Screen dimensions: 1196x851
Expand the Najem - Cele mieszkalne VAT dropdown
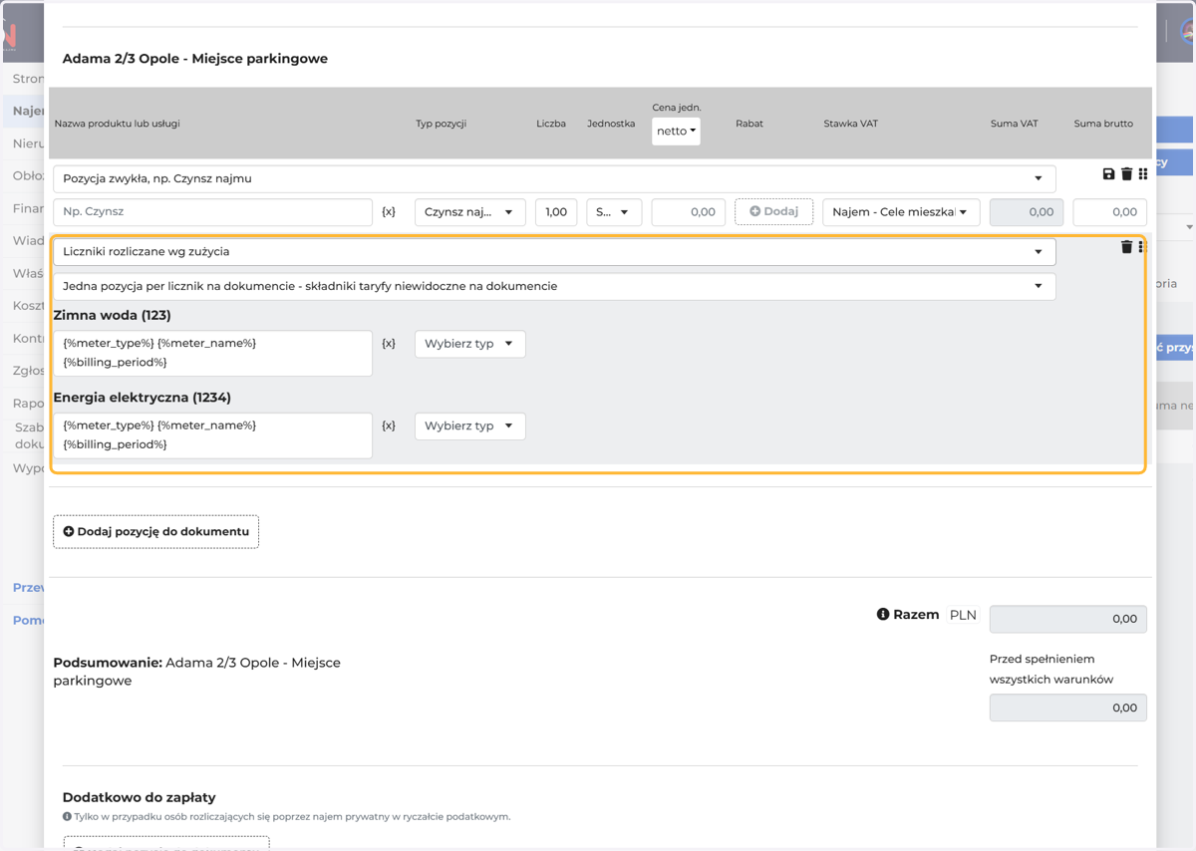coord(901,211)
